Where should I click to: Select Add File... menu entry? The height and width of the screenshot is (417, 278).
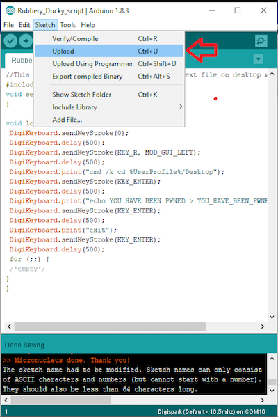coord(109,120)
